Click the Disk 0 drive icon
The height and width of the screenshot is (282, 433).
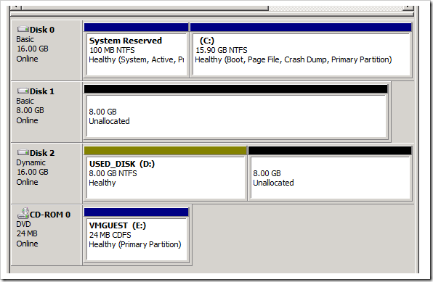click(x=23, y=29)
